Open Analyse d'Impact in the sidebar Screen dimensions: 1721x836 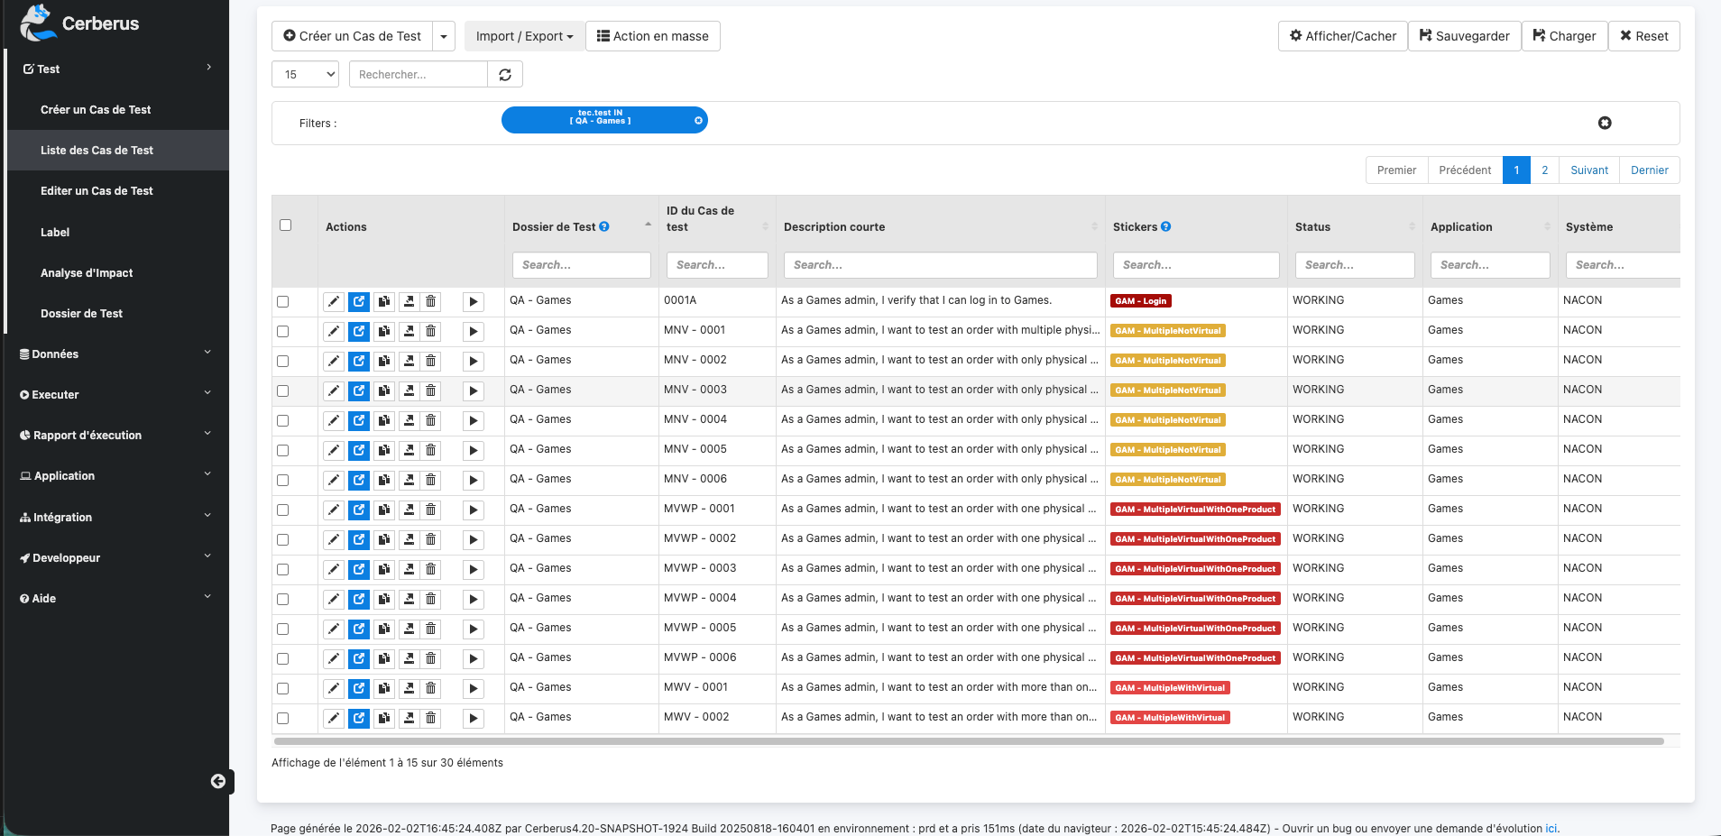[x=87, y=272]
